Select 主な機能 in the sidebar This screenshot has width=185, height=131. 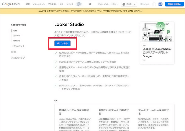(17, 35)
